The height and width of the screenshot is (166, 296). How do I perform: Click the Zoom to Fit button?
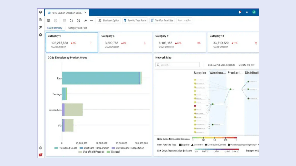(247, 65)
